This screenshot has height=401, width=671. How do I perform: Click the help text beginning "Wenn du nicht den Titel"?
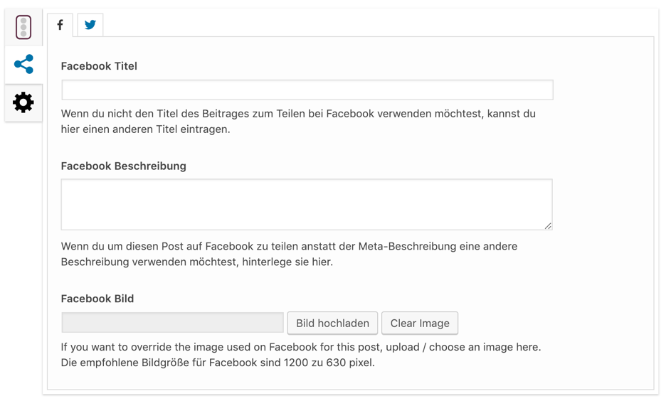tap(298, 122)
